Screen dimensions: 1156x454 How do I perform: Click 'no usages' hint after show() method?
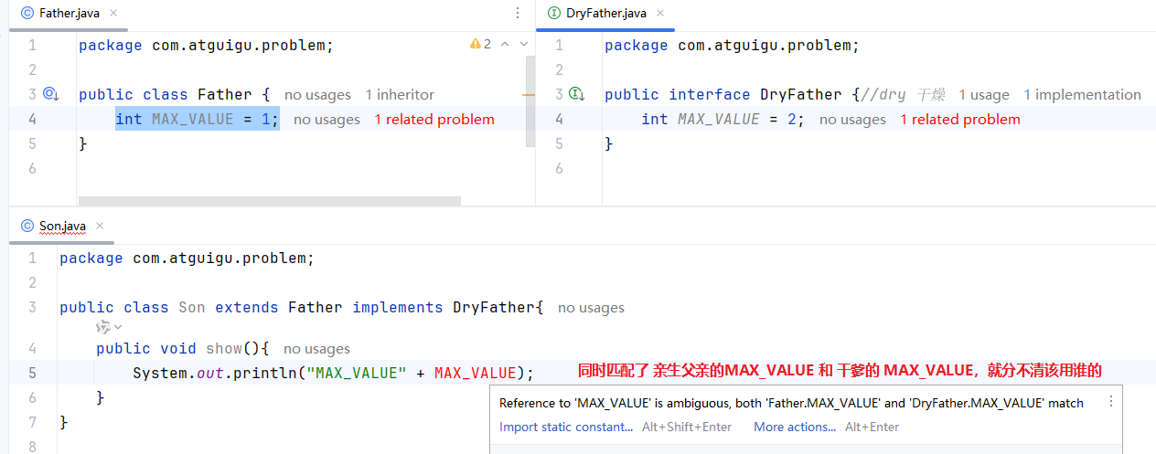pos(316,349)
